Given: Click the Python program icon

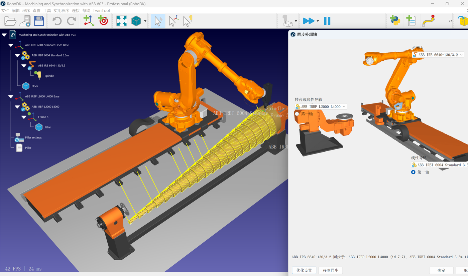Looking at the screenshot, I should click(x=395, y=21).
